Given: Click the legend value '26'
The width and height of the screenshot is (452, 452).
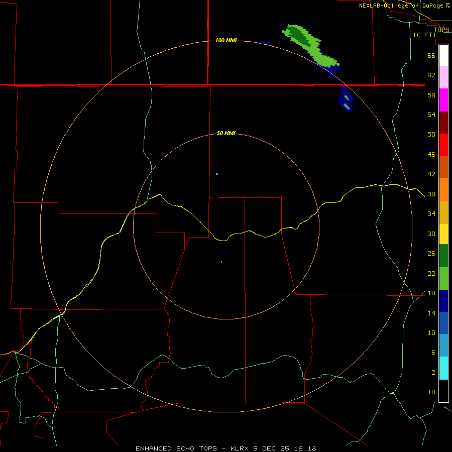Looking at the screenshot, I should pos(431,254).
